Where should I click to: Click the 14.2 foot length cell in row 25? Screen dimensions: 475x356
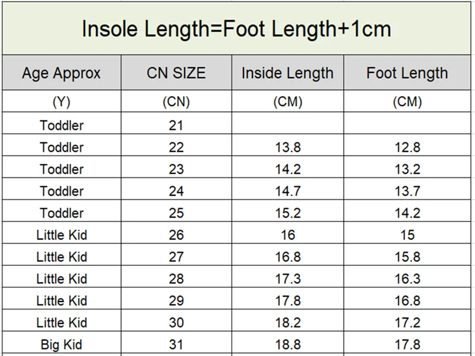point(407,213)
